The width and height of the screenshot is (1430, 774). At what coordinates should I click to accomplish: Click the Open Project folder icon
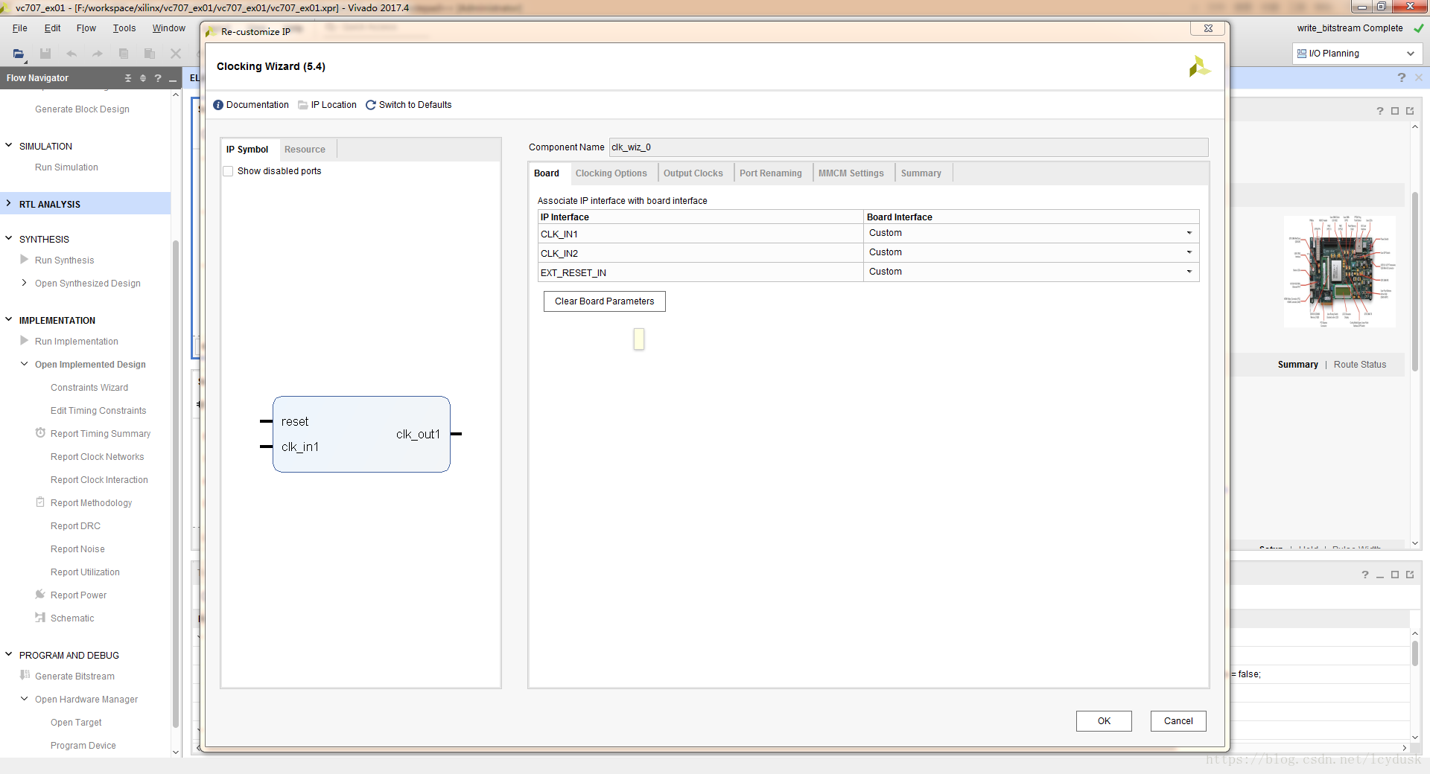tap(19, 54)
